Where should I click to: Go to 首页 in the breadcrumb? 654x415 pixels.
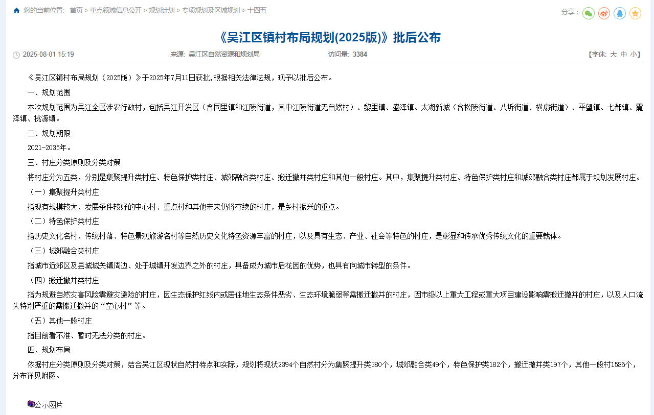click(76, 10)
